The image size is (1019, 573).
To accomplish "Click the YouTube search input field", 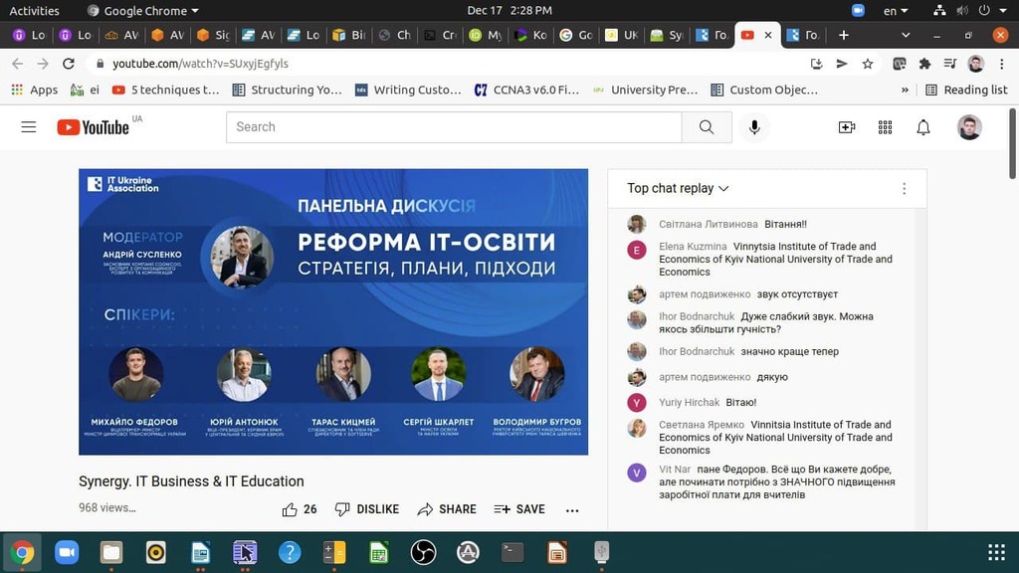I will pos(453,127).
